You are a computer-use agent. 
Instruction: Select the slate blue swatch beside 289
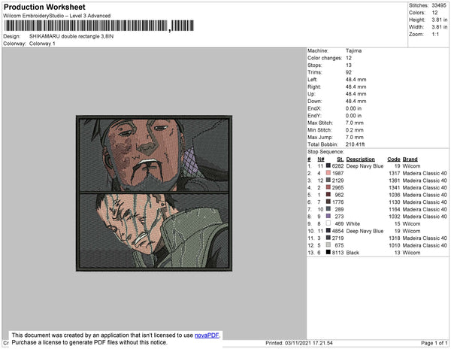pyautogui.click(x=328, y=209)
